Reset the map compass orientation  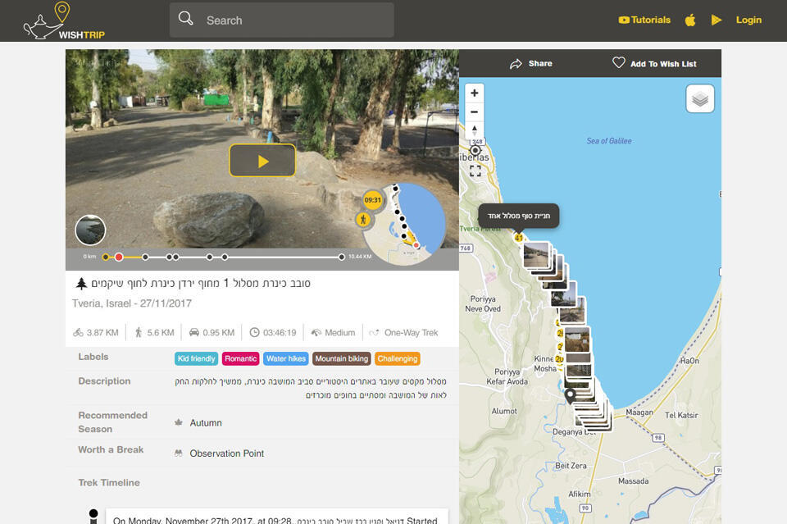[475, 130]
